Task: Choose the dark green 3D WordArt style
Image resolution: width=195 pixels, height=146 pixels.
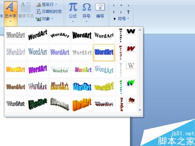Action: point(38,104)
